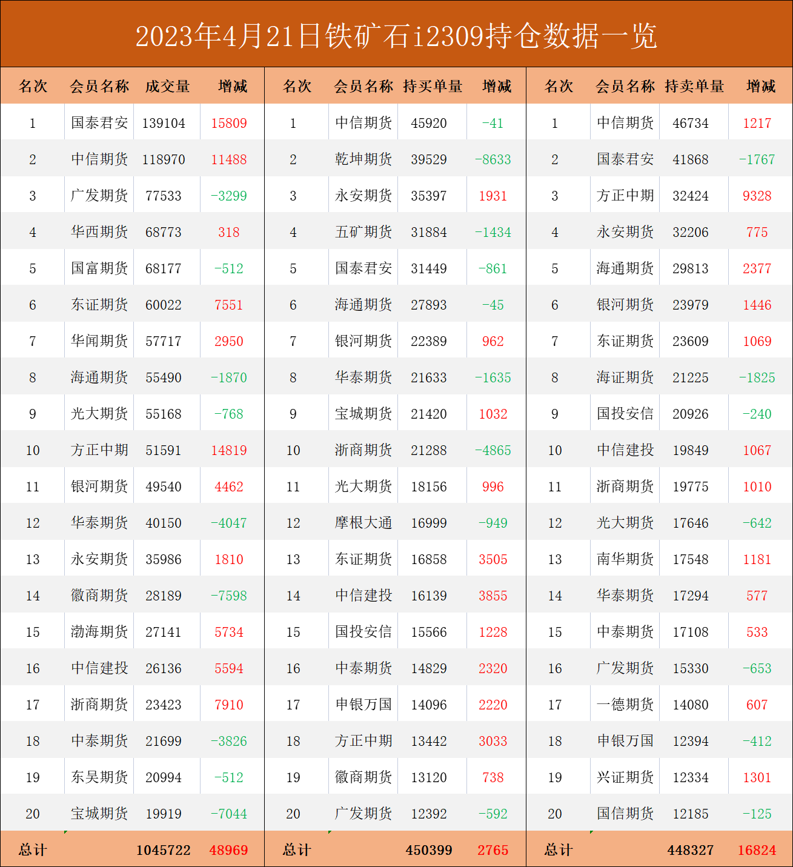Viewport: 793px width, 867px height.
Task: Select member name 乾坤期货
Action: (x=363, y=159)
